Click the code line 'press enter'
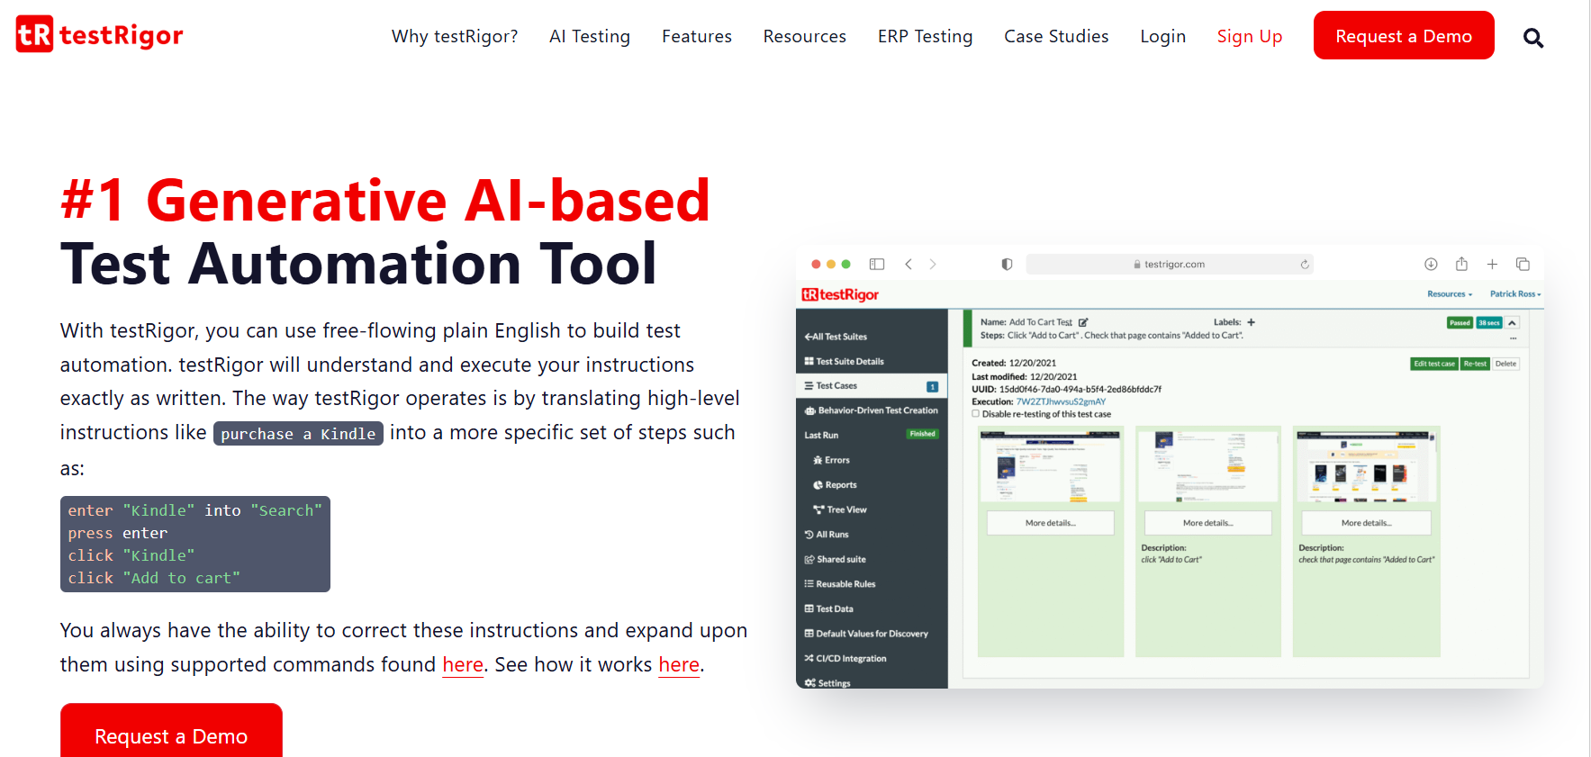Image resolution: width=1591 pixels, height=757 pixels. click(x=118, y=533)
